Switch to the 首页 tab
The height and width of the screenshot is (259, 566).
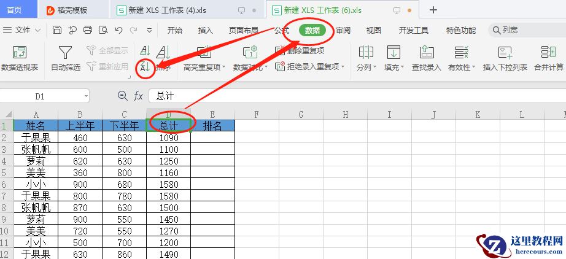point(14,10)
